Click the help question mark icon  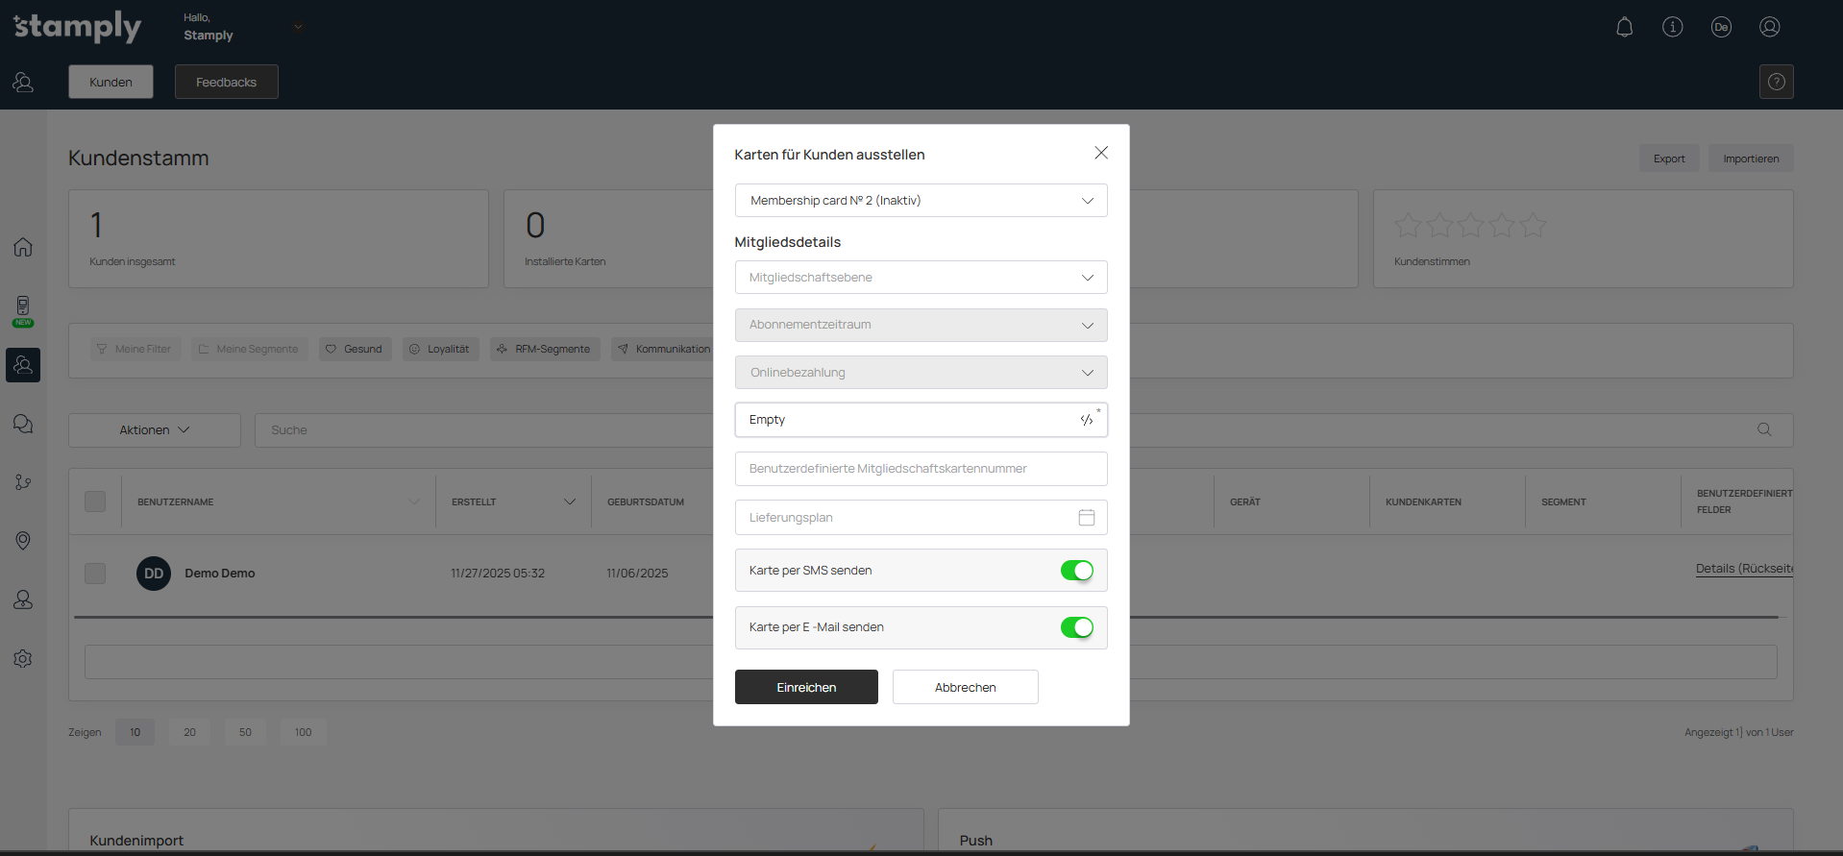pos(1776,82)
